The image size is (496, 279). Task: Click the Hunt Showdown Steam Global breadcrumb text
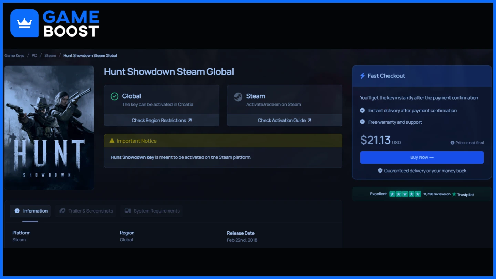point(90,55)
